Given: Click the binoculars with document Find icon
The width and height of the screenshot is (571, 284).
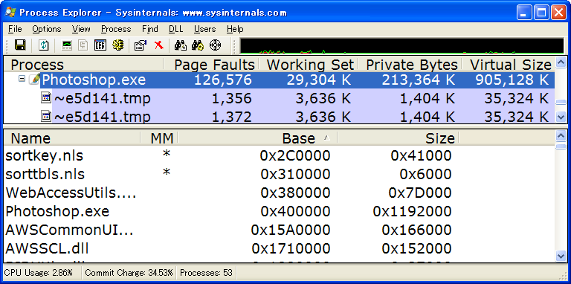Looking at the screenshot, I should click(x=181, y=45).
